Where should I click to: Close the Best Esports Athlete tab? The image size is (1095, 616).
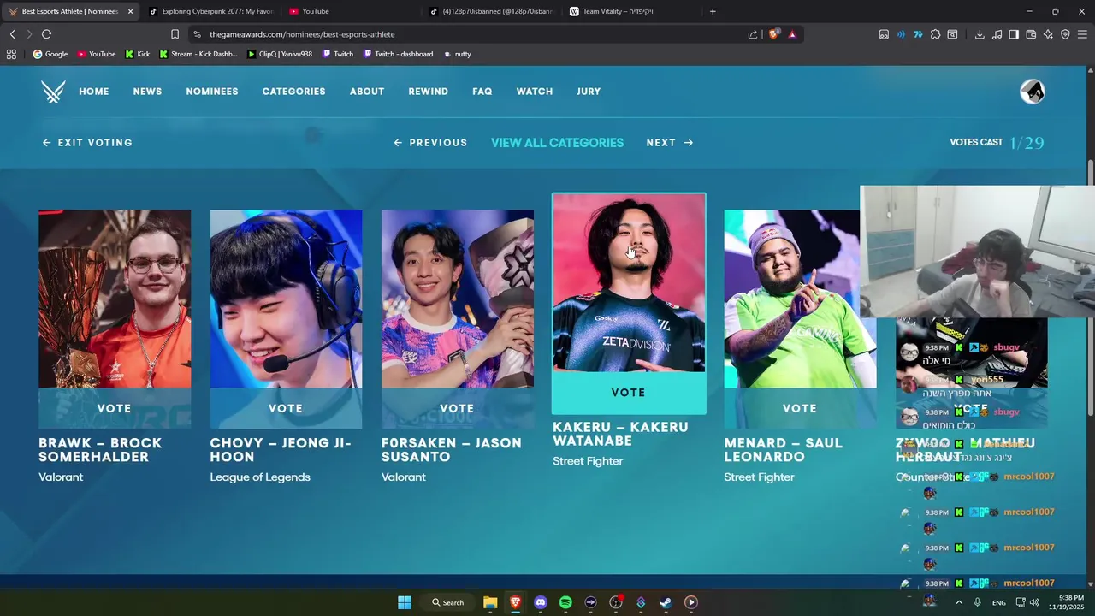pyautogui.click(x=130, y=11)
